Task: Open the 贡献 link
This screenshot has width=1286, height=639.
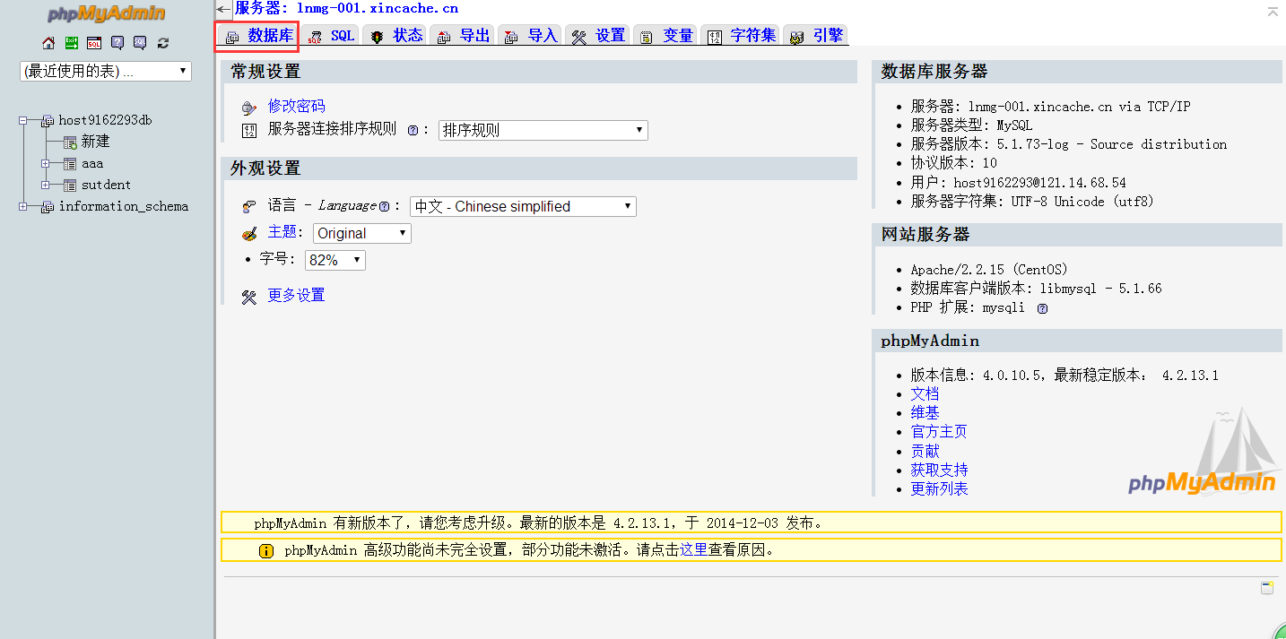Action: [x=925, y=451]
